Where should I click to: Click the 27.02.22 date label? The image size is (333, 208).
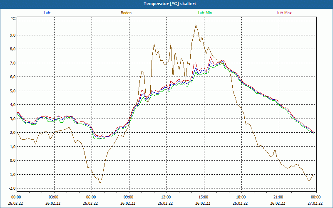click(x=315, y=203)
